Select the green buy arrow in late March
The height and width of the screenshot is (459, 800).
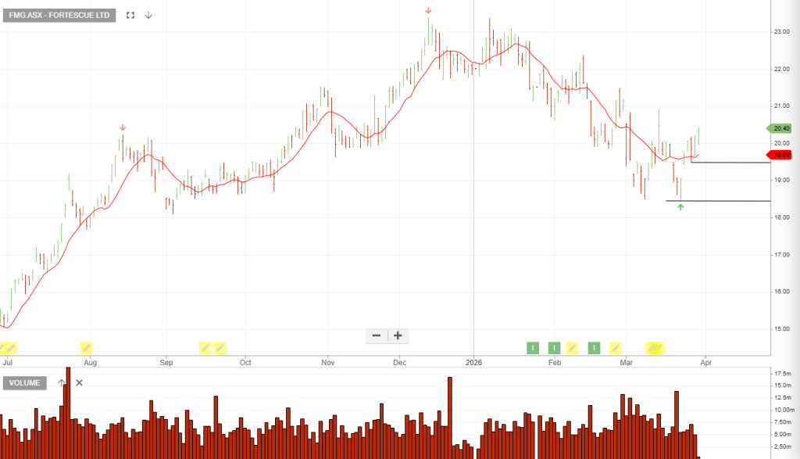click(x=680, y=207)
